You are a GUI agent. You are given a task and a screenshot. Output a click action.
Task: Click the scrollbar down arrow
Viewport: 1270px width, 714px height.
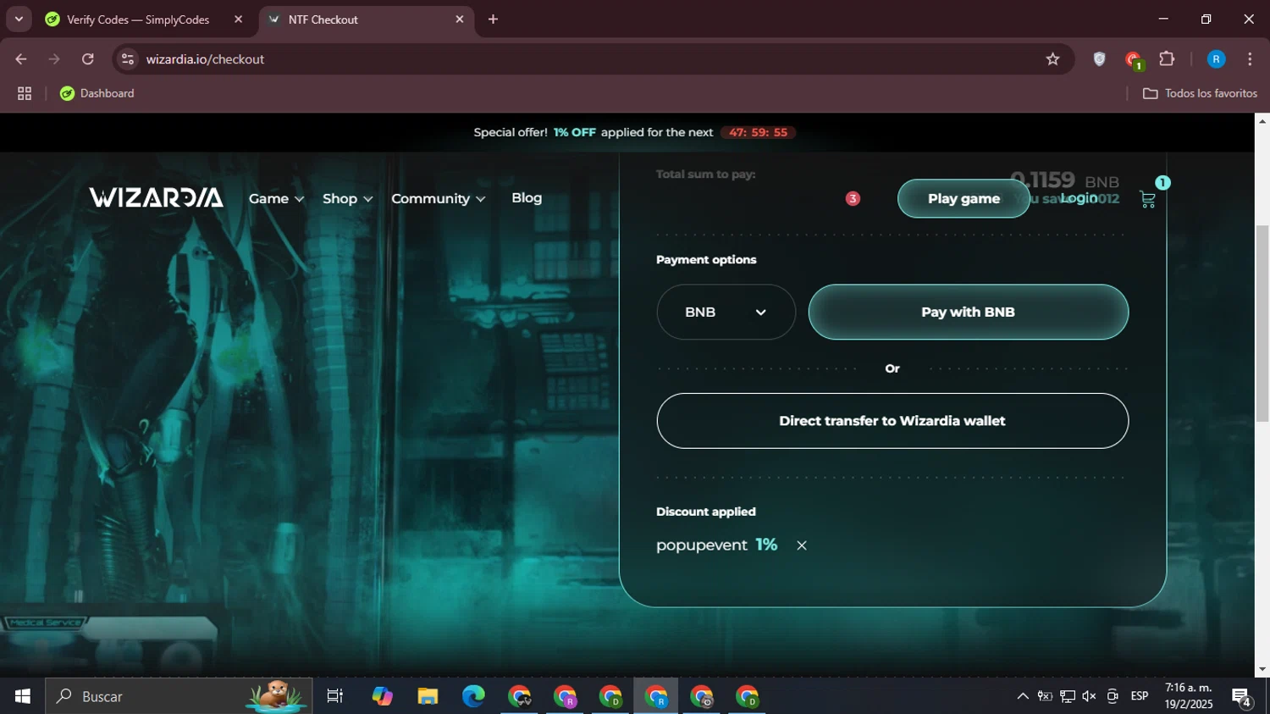[1262, 669]
